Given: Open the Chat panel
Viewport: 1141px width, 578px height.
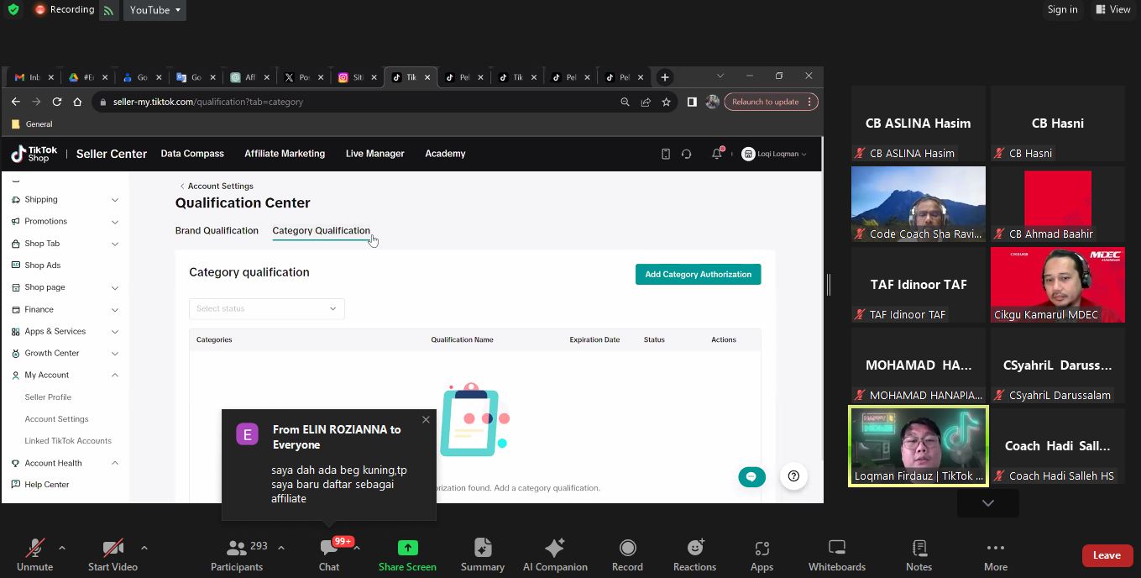Looking at the screenshot, I should click(329, 555).
